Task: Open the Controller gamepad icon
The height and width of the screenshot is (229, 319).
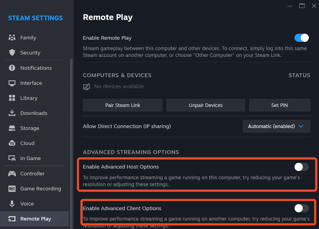Action: click(x=12, y=173)
